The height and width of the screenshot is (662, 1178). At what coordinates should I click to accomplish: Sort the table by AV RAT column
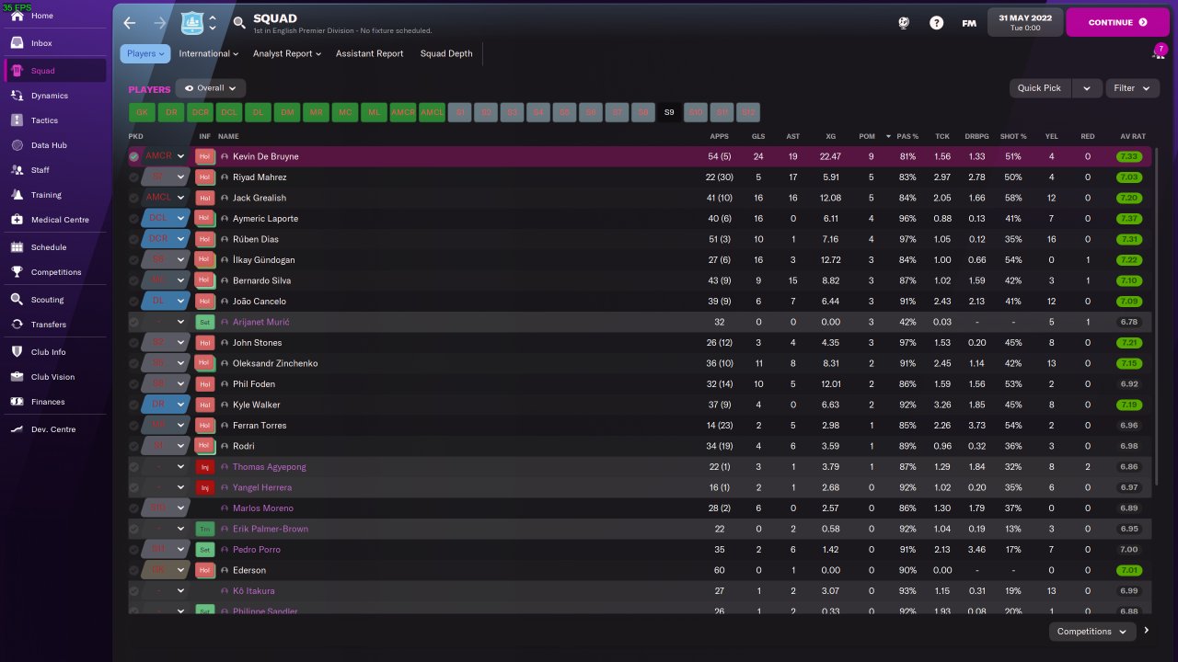coord(1133,136)
